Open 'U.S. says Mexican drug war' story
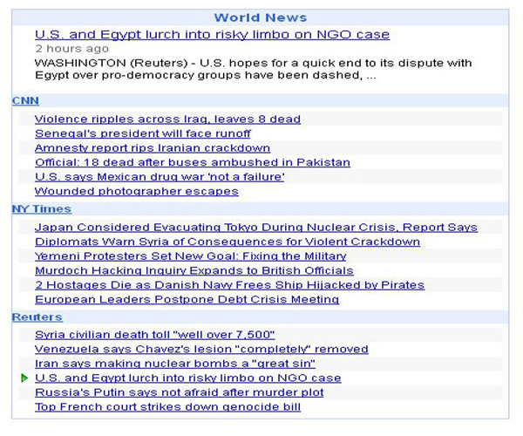Viewport: 523px width, 436px height. pos(160,177)
